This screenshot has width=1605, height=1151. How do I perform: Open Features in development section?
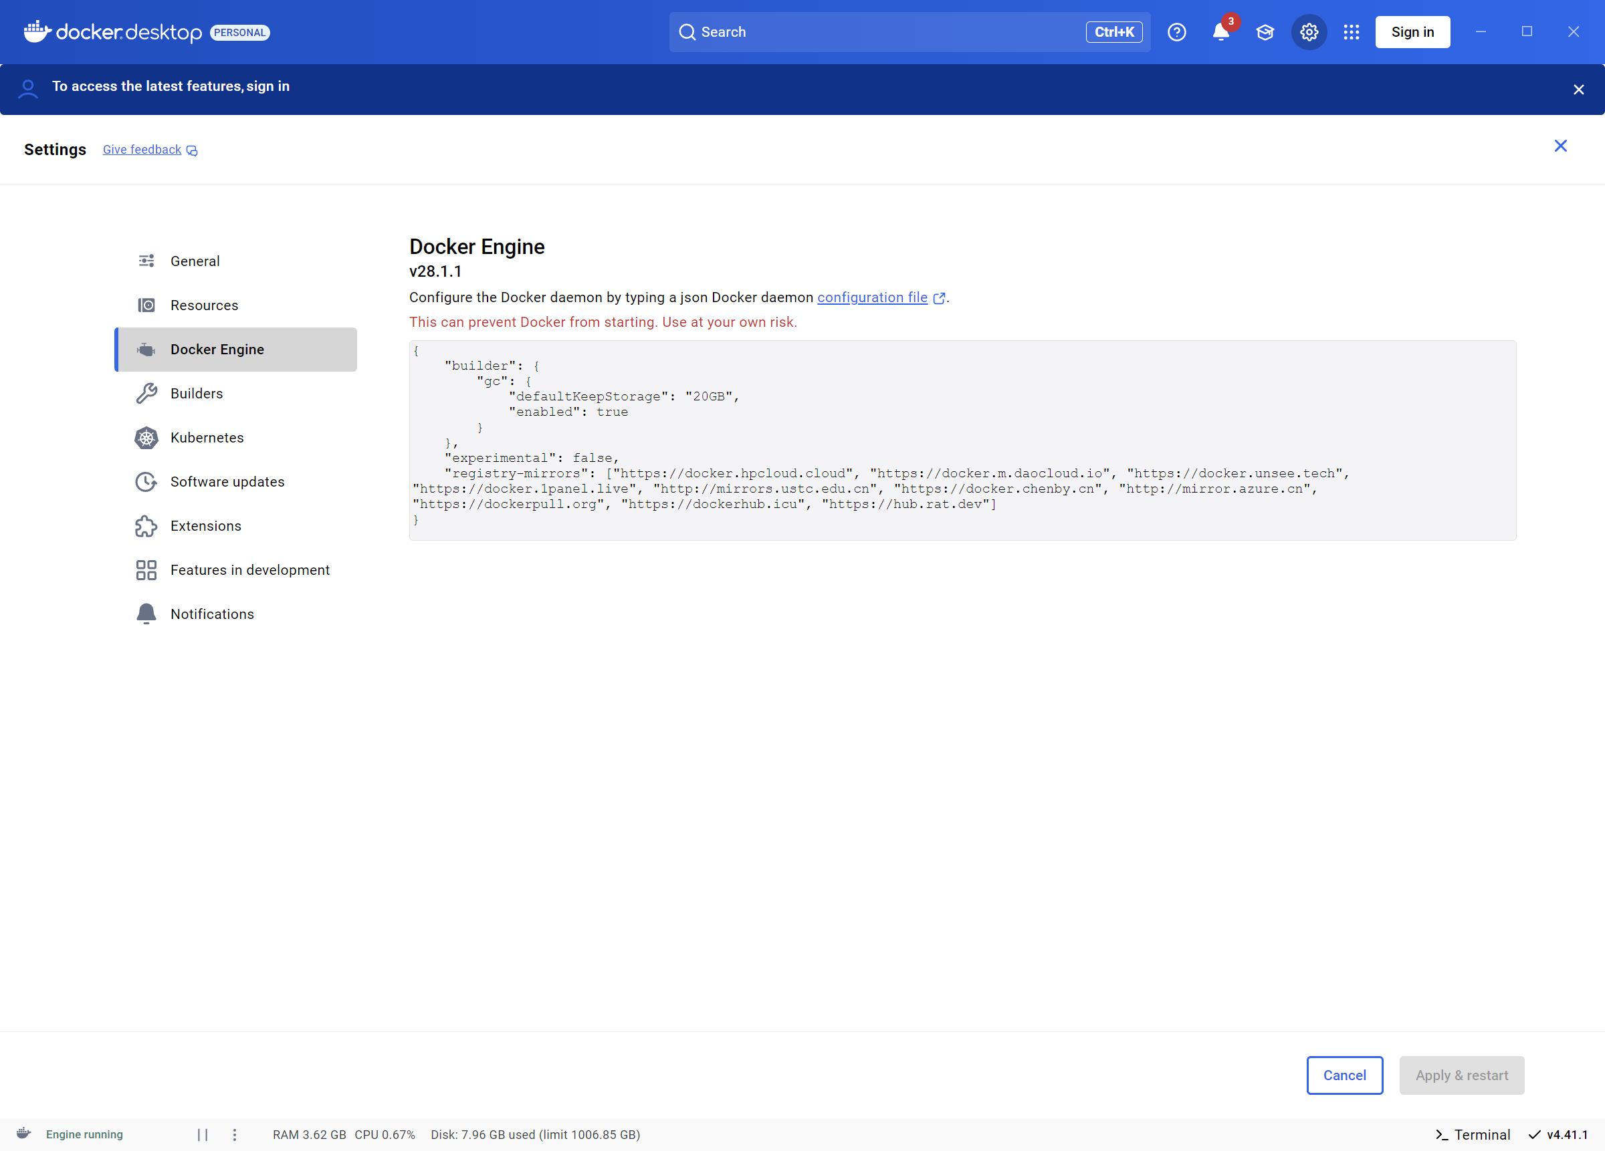coord(250,569)
